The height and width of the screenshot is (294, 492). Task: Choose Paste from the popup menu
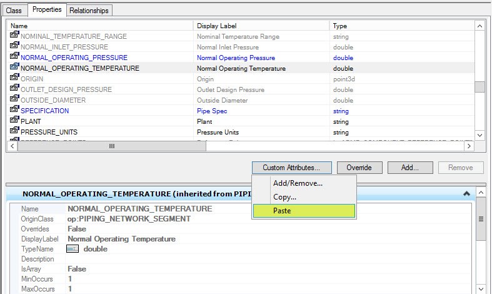click(304, 211)
